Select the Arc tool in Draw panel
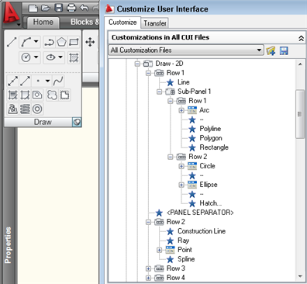 26,42
